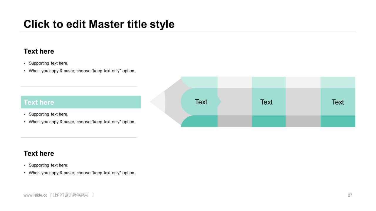Open the www.islide.cc footer link
Viewport: 376px width, 211px height.
tap(35, 195)
